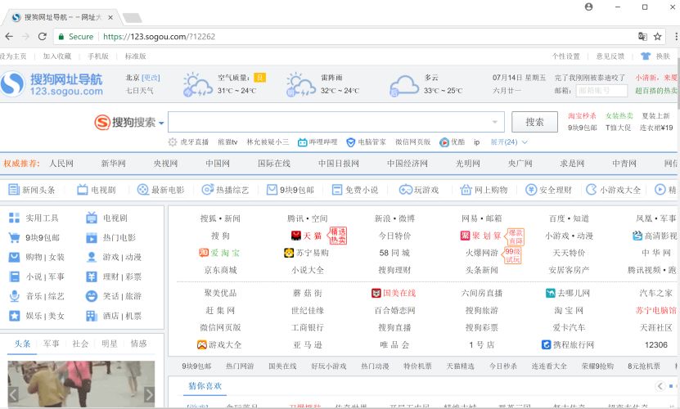Click 娱乐 star icon in sidebar
Image resolution: width=680 pixels, height=409 pixels.
(x=14, y=316)
